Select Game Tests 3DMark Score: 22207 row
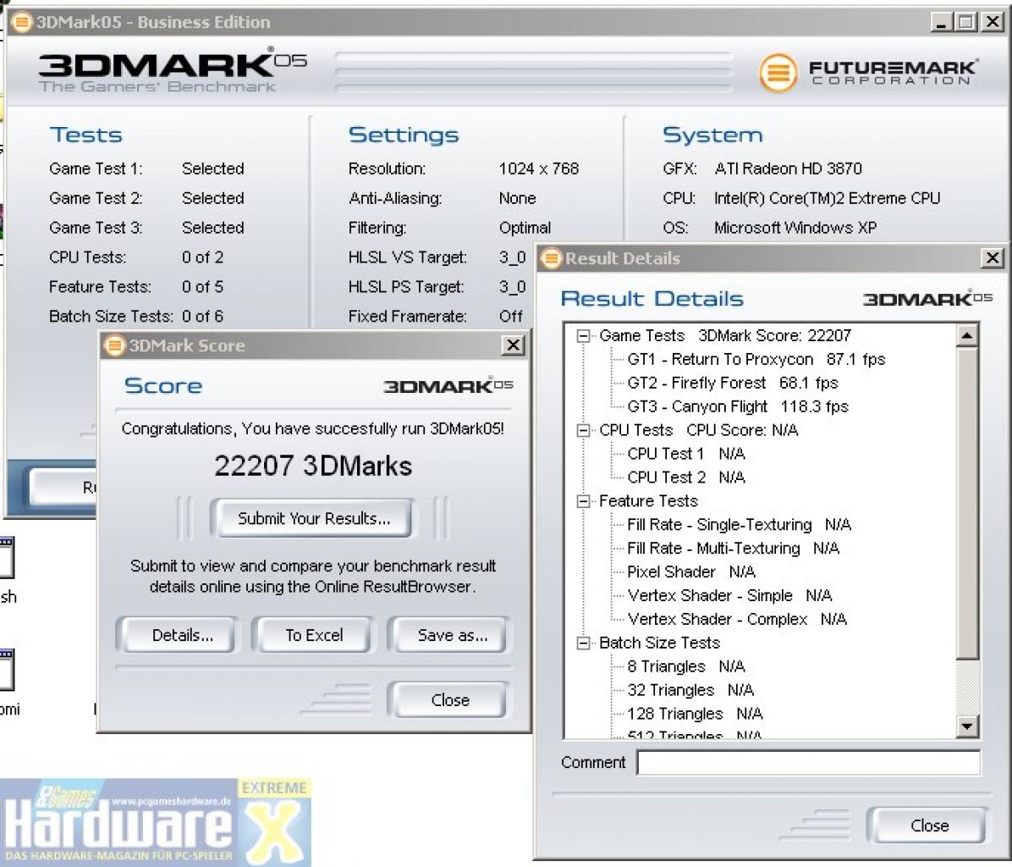 tap(725, 335)
